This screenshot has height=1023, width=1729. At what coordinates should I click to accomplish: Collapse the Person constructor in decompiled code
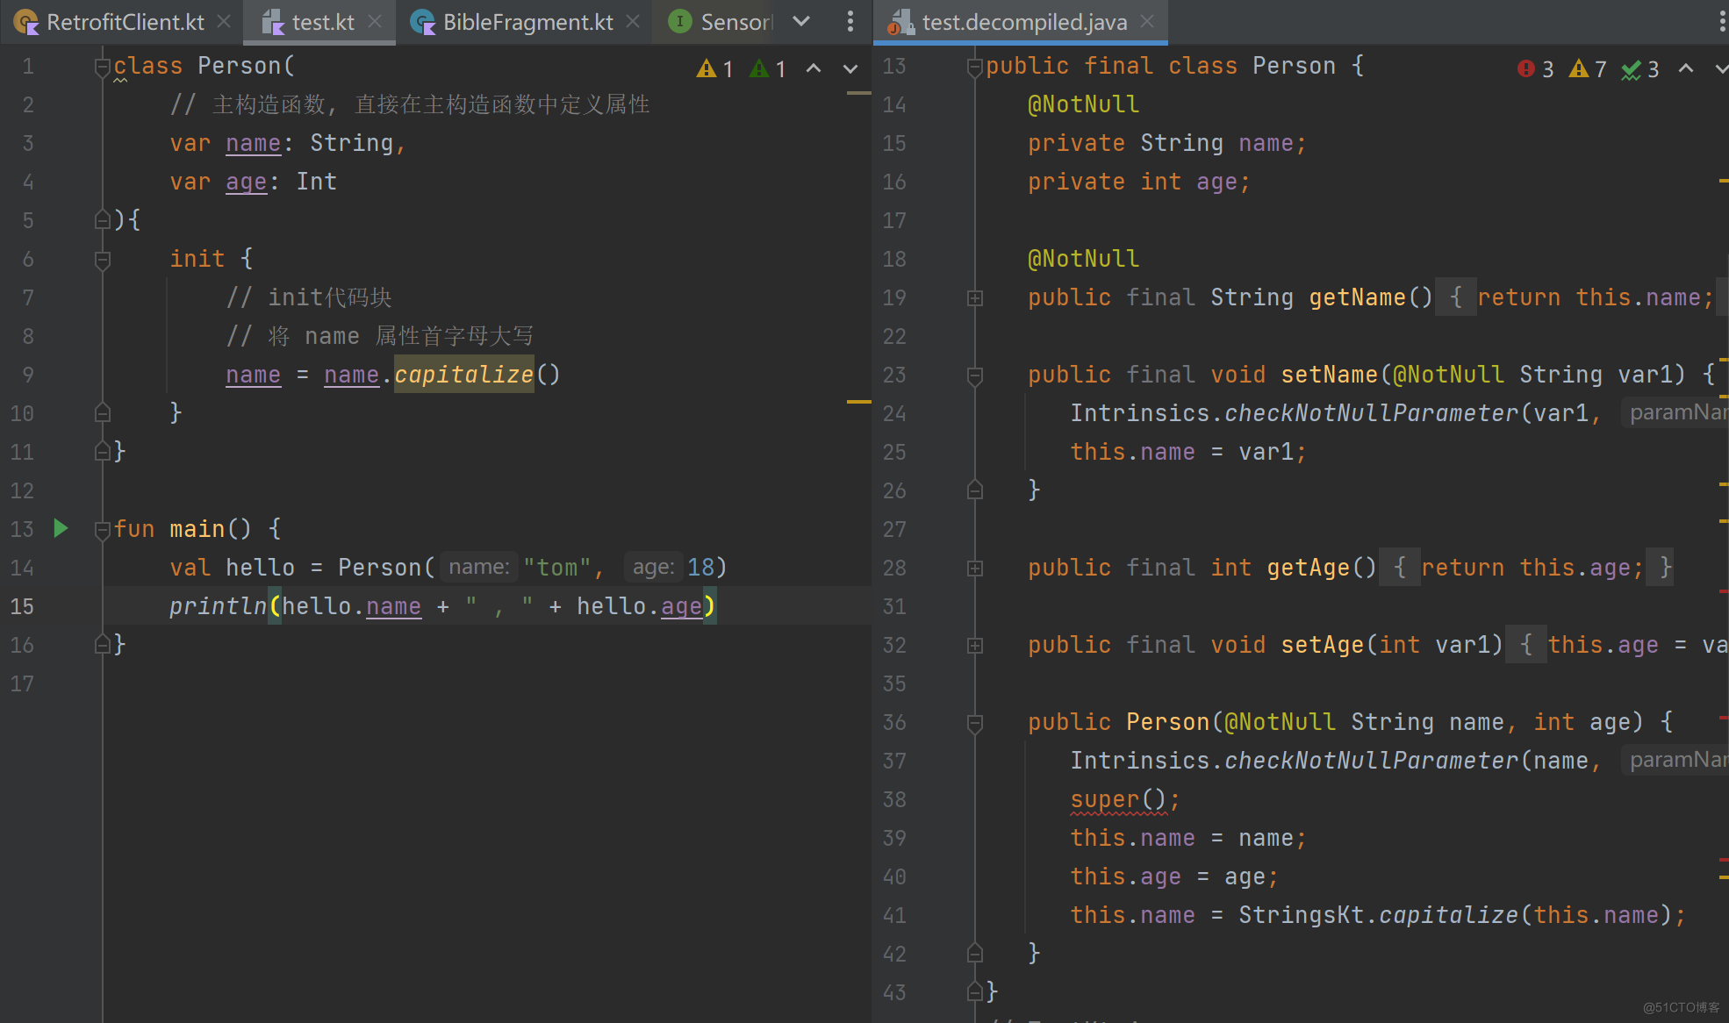(974, 723)
